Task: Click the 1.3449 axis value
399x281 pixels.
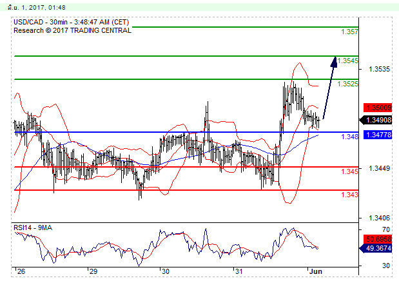Action: [379, 168]
